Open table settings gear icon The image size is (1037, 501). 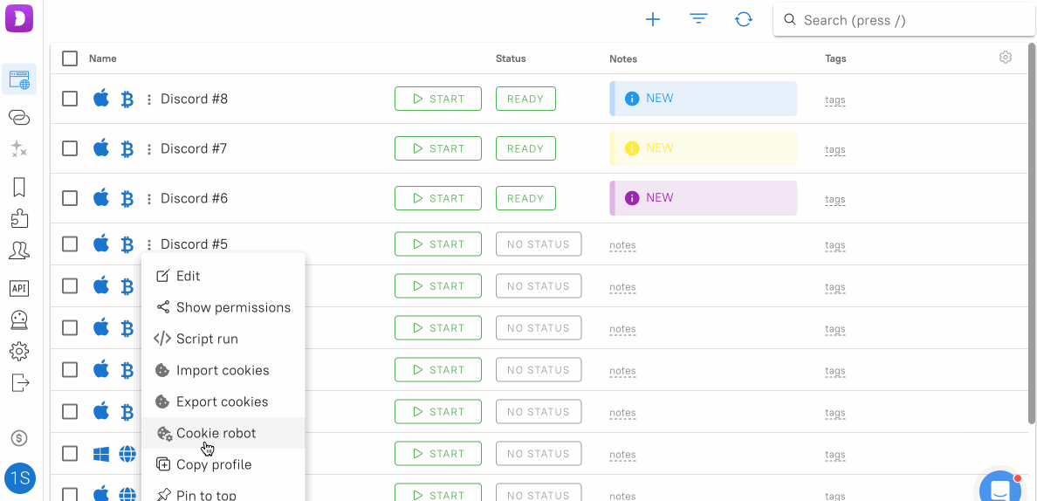(1006, 58)
